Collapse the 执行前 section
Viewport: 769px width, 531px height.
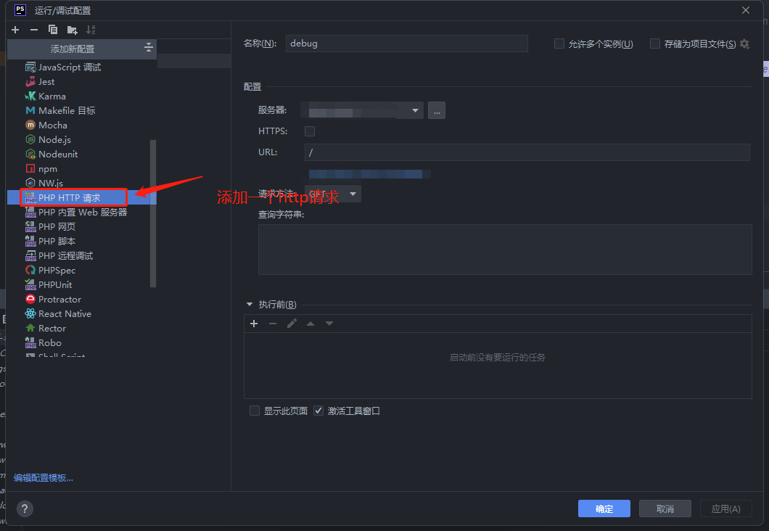(249, 305)
